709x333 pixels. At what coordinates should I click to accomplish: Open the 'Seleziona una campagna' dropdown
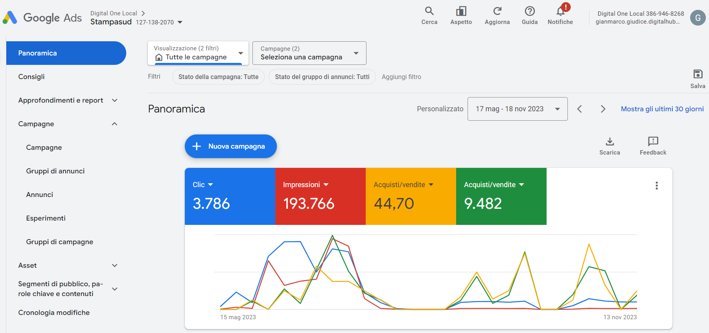(309, 53)
